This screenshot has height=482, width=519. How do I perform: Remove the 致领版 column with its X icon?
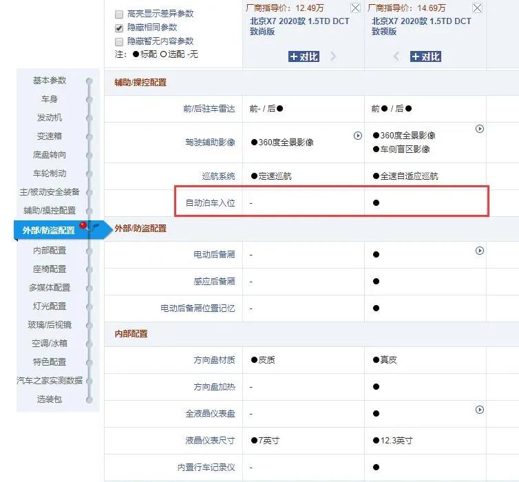(477, 8)
